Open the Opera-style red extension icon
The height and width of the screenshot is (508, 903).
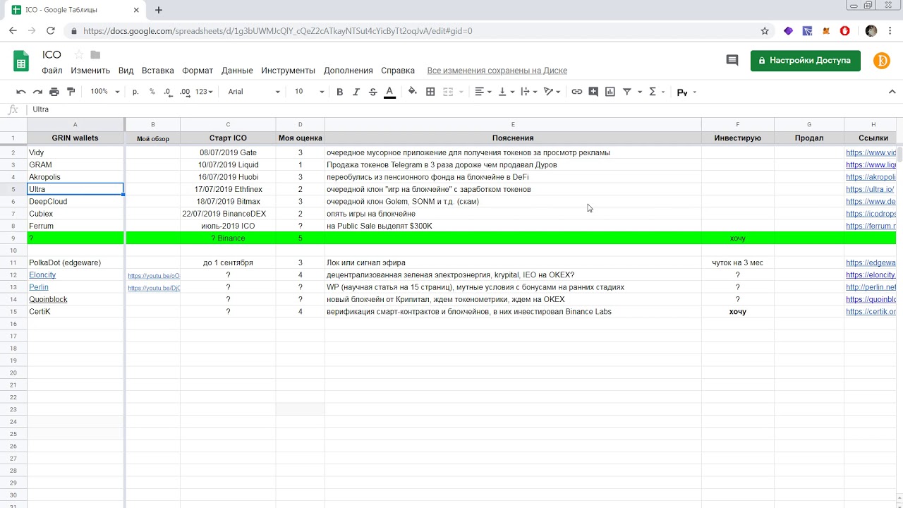tap(844, 31)
